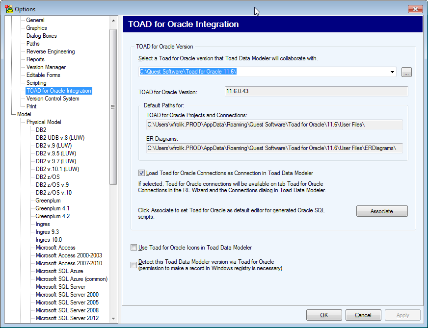
Task: Click the browse ellipsis button beside path
Action: coord(406,72)
